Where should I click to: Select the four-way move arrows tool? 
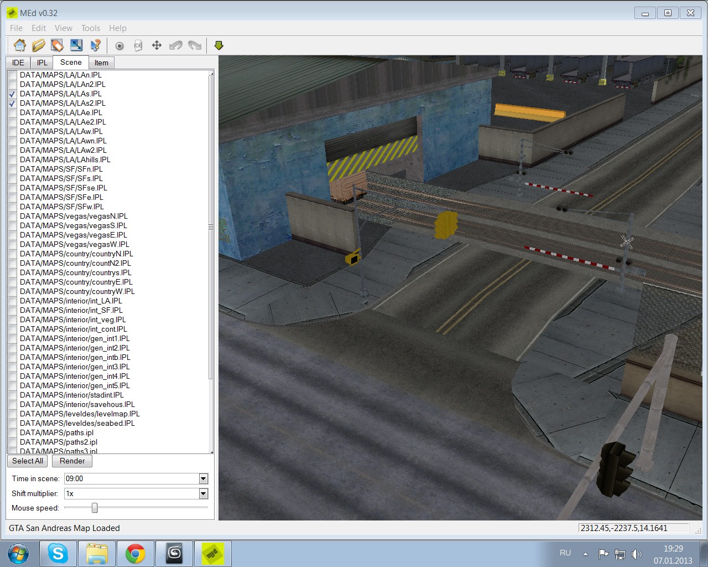157,45
